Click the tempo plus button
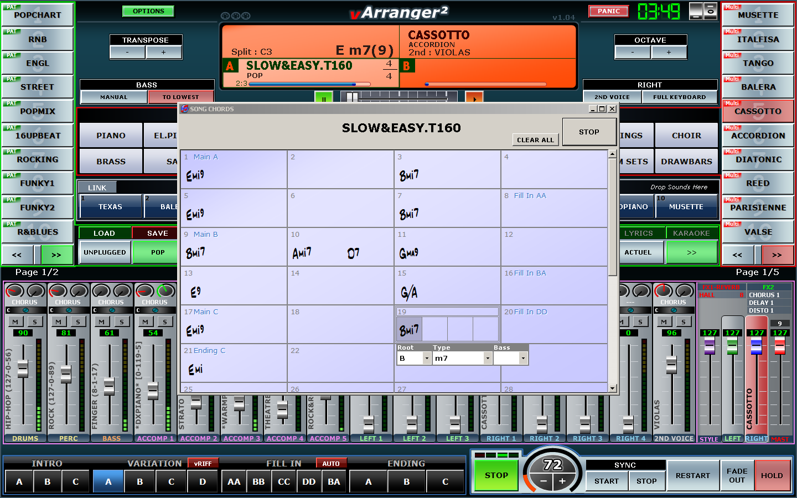The image size is (797, 498). (x=562, y=481)
